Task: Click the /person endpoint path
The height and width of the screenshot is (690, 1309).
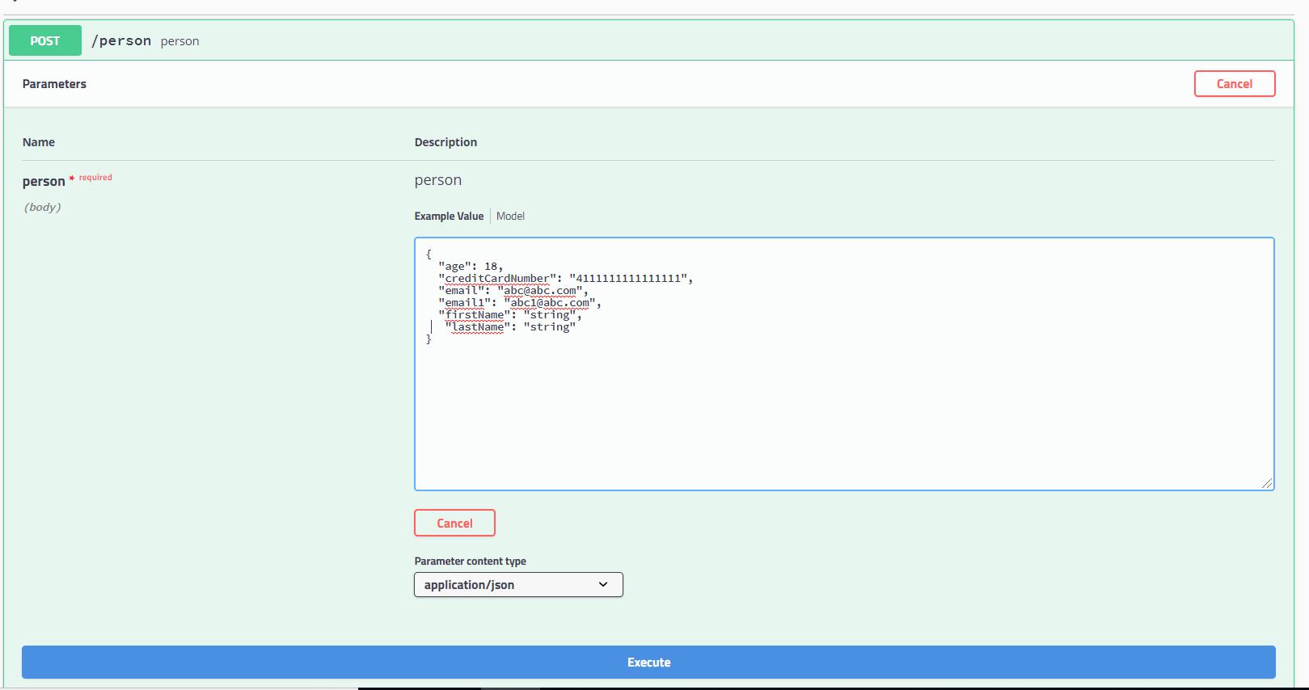Action: (121, 40)
